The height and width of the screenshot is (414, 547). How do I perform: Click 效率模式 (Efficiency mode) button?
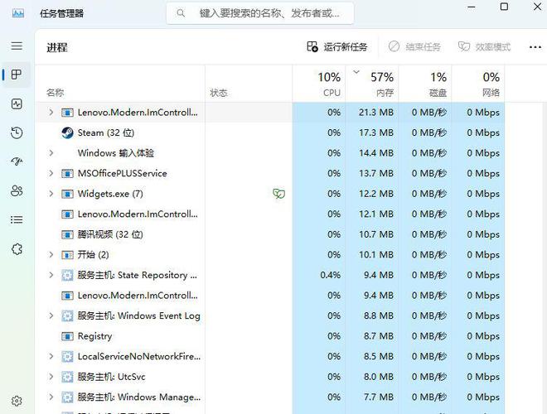coord(484,46)
